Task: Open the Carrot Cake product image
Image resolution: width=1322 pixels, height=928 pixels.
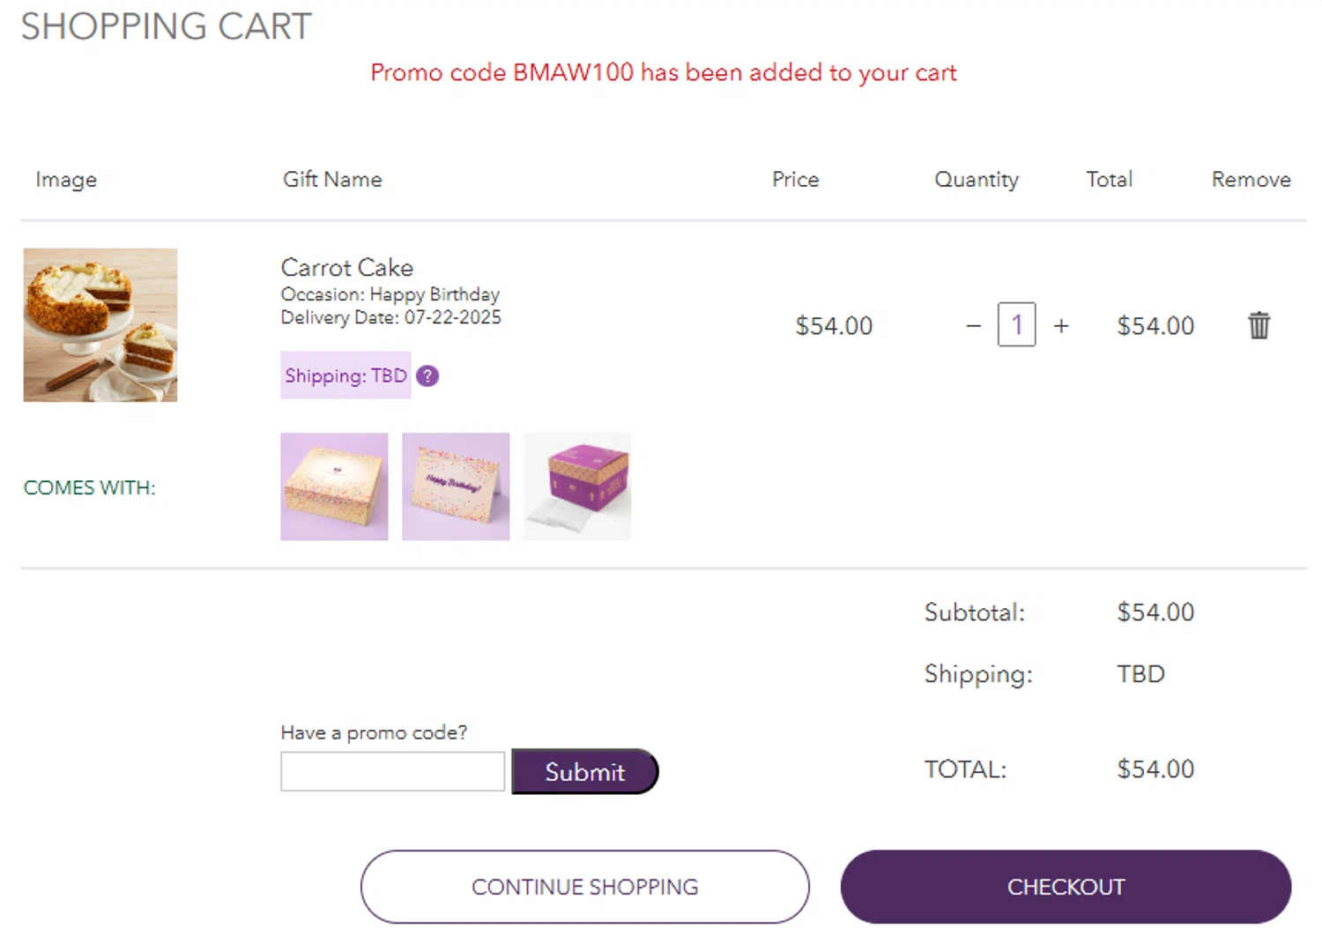Action: coord(100,325)
